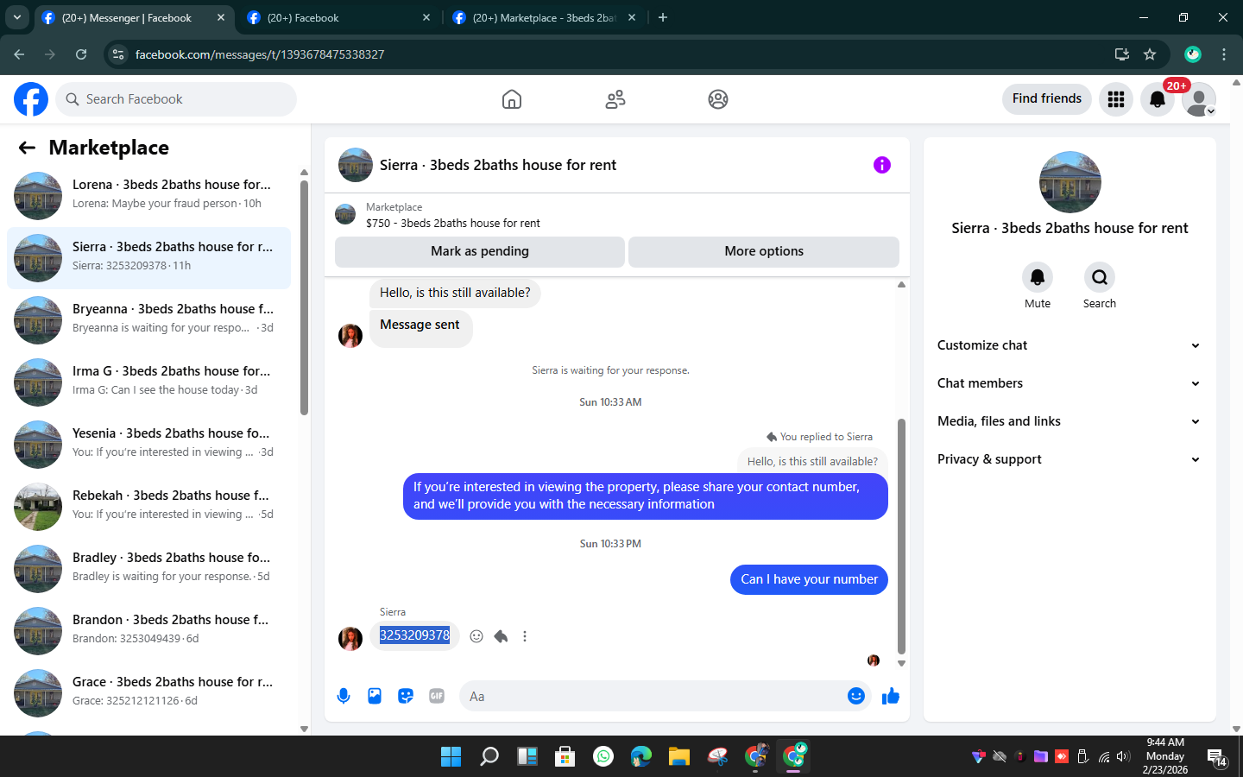Open Facebook home via the logo
1243x777 pixels.
pos(31,99)
